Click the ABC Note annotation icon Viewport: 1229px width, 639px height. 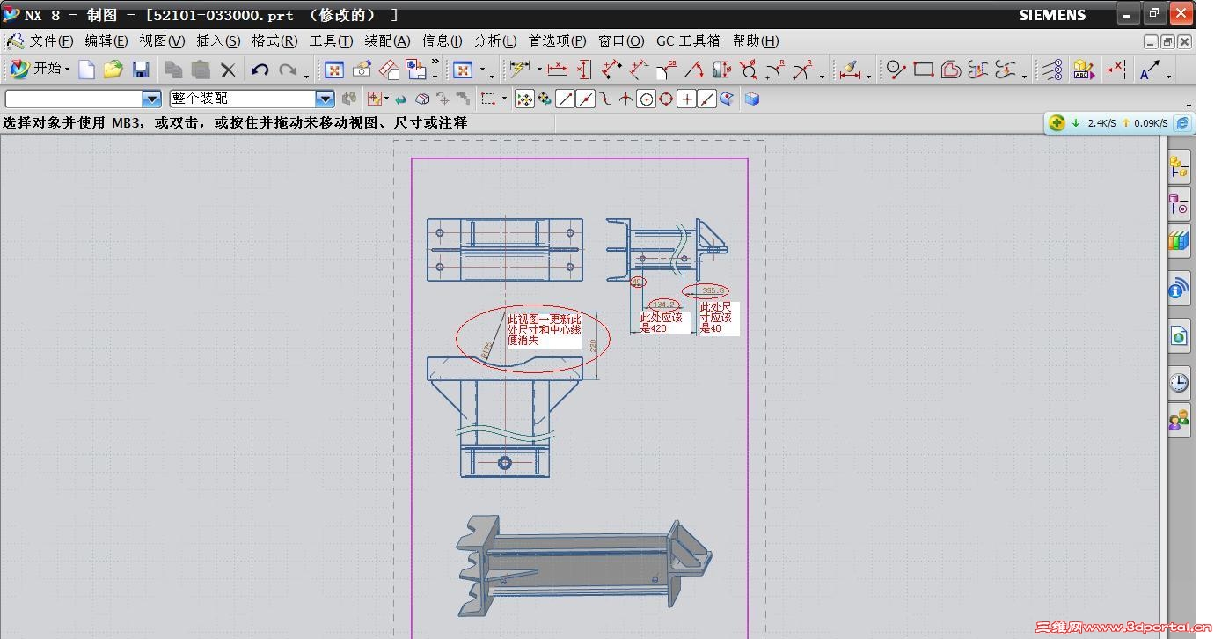point(1084,70)
